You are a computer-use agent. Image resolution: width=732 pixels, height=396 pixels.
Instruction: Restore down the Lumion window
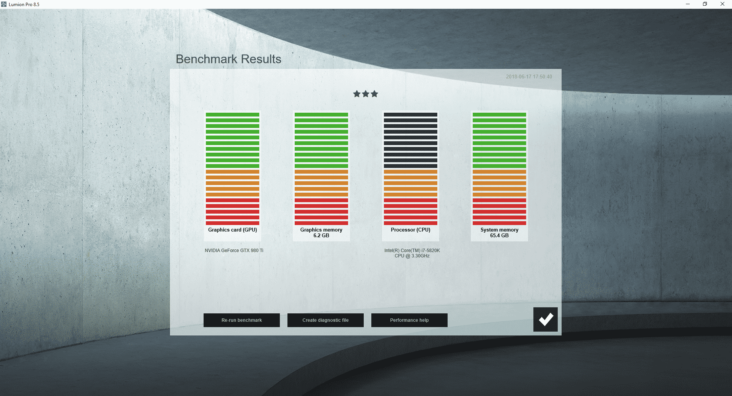coord(705,4)
